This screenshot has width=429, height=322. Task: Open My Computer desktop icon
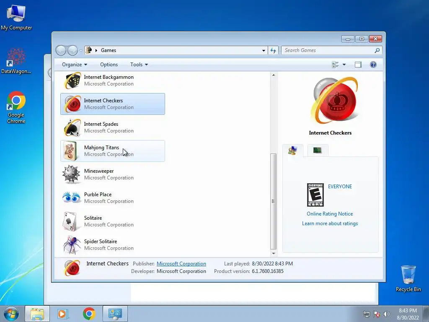point(16,18)
